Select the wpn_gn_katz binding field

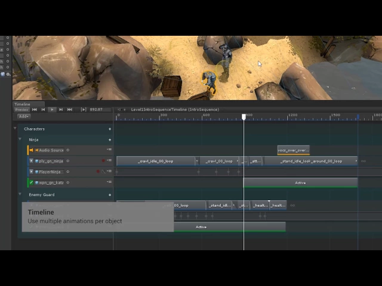click(x=49, y=182)
